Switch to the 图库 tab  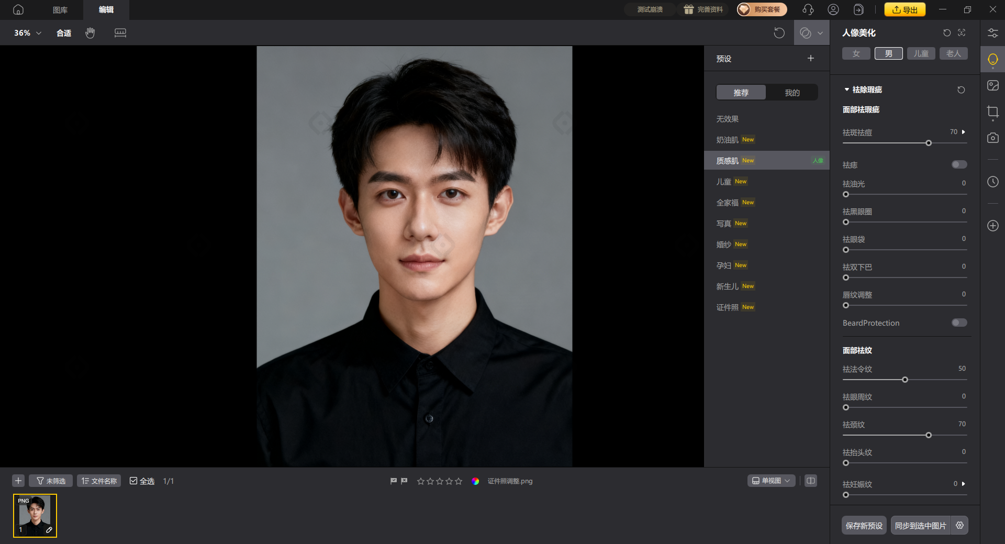(x=60, y=10)
